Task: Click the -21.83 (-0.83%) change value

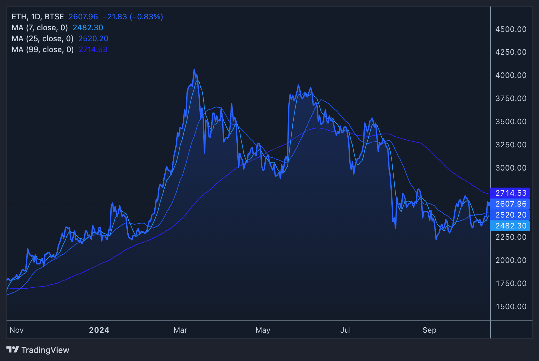Action: [132, 17]
